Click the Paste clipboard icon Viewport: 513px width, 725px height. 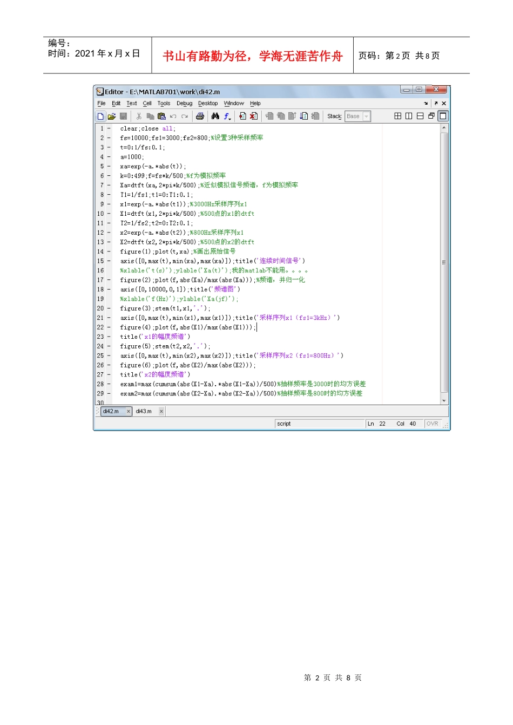pyautogui.click(x=161, y=116)
